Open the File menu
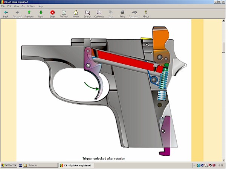Viewport: 226px width, 169px height. pos(3,6)
